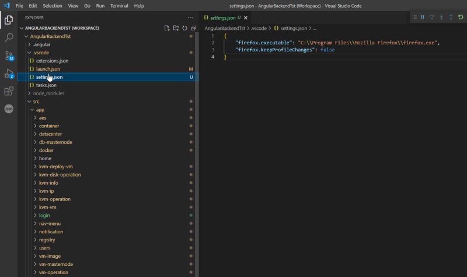Collapse the ANGULARBACKENDTST workspace section
The image size is (467, 277).
pos(22,28)
